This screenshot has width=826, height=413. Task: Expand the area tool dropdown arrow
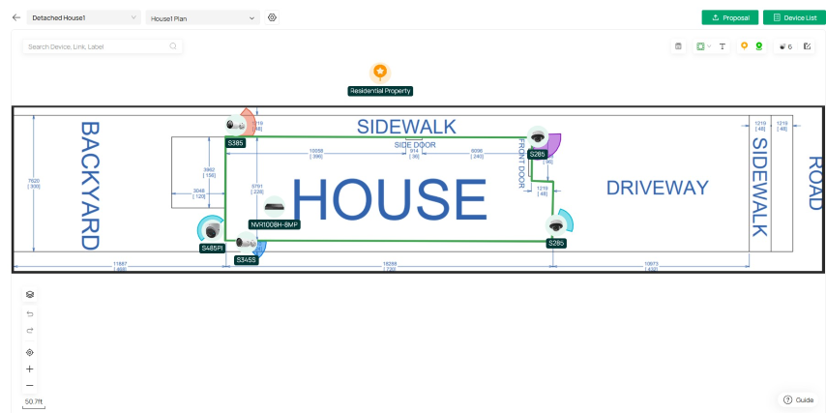tap(709, 46)
